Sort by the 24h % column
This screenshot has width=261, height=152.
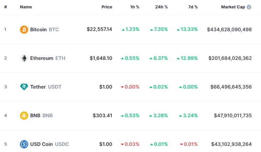(161, 7)
